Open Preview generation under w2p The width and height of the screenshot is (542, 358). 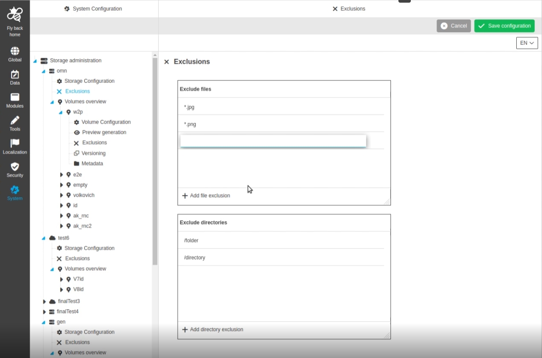pyautogui.click(x=104, y=132)
